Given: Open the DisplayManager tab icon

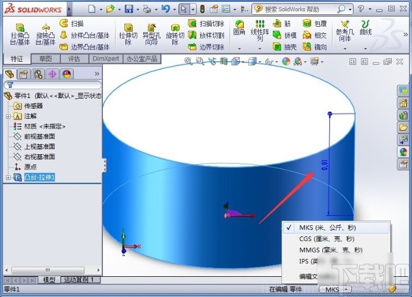Looking at the screenshot, I should click(x=67, y=74).
